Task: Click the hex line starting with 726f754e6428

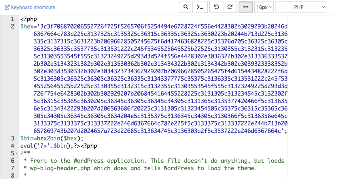Action: coord(160,94)
